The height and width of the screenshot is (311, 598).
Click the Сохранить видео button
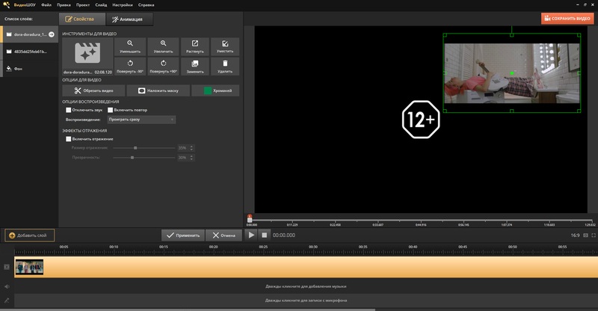567,19
